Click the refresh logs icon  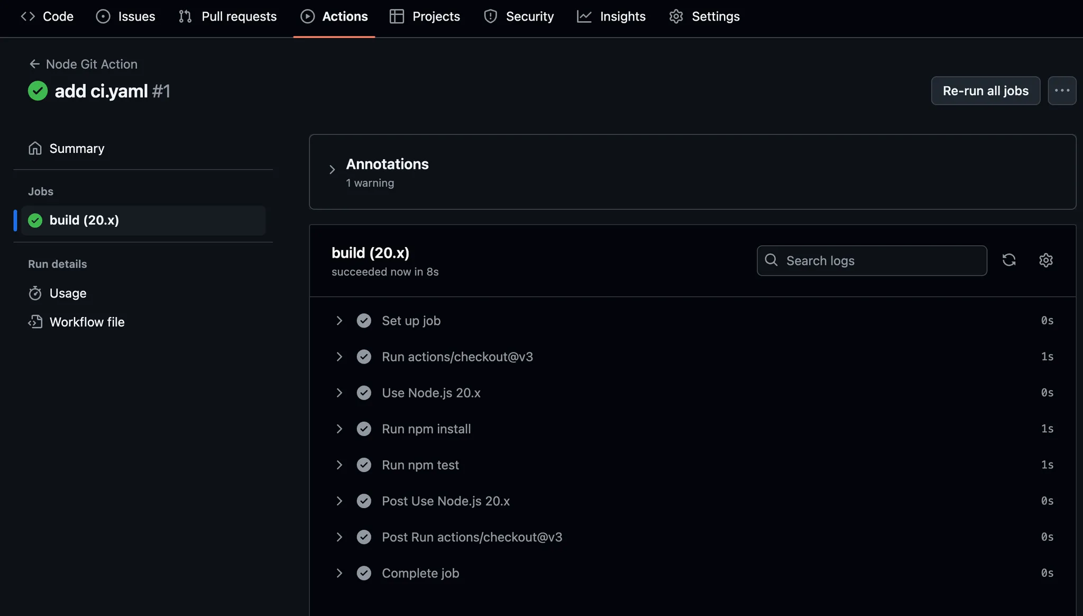click(x=1008, y=260)
